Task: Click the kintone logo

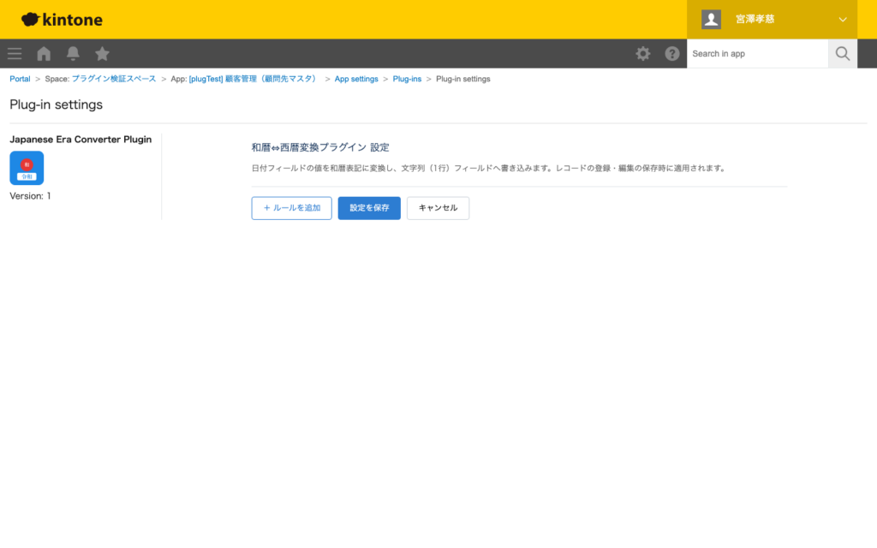Action: pyautogui.click(x=61, y=19)
